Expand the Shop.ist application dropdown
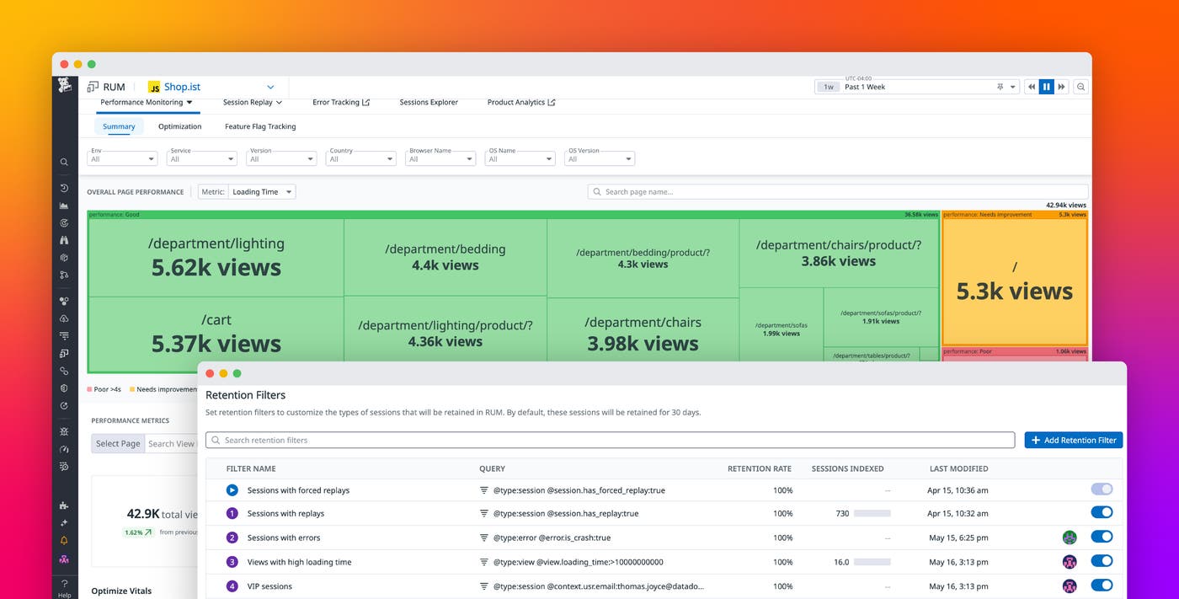Screen dimensions: 1179x599 (x=270, y=87)
